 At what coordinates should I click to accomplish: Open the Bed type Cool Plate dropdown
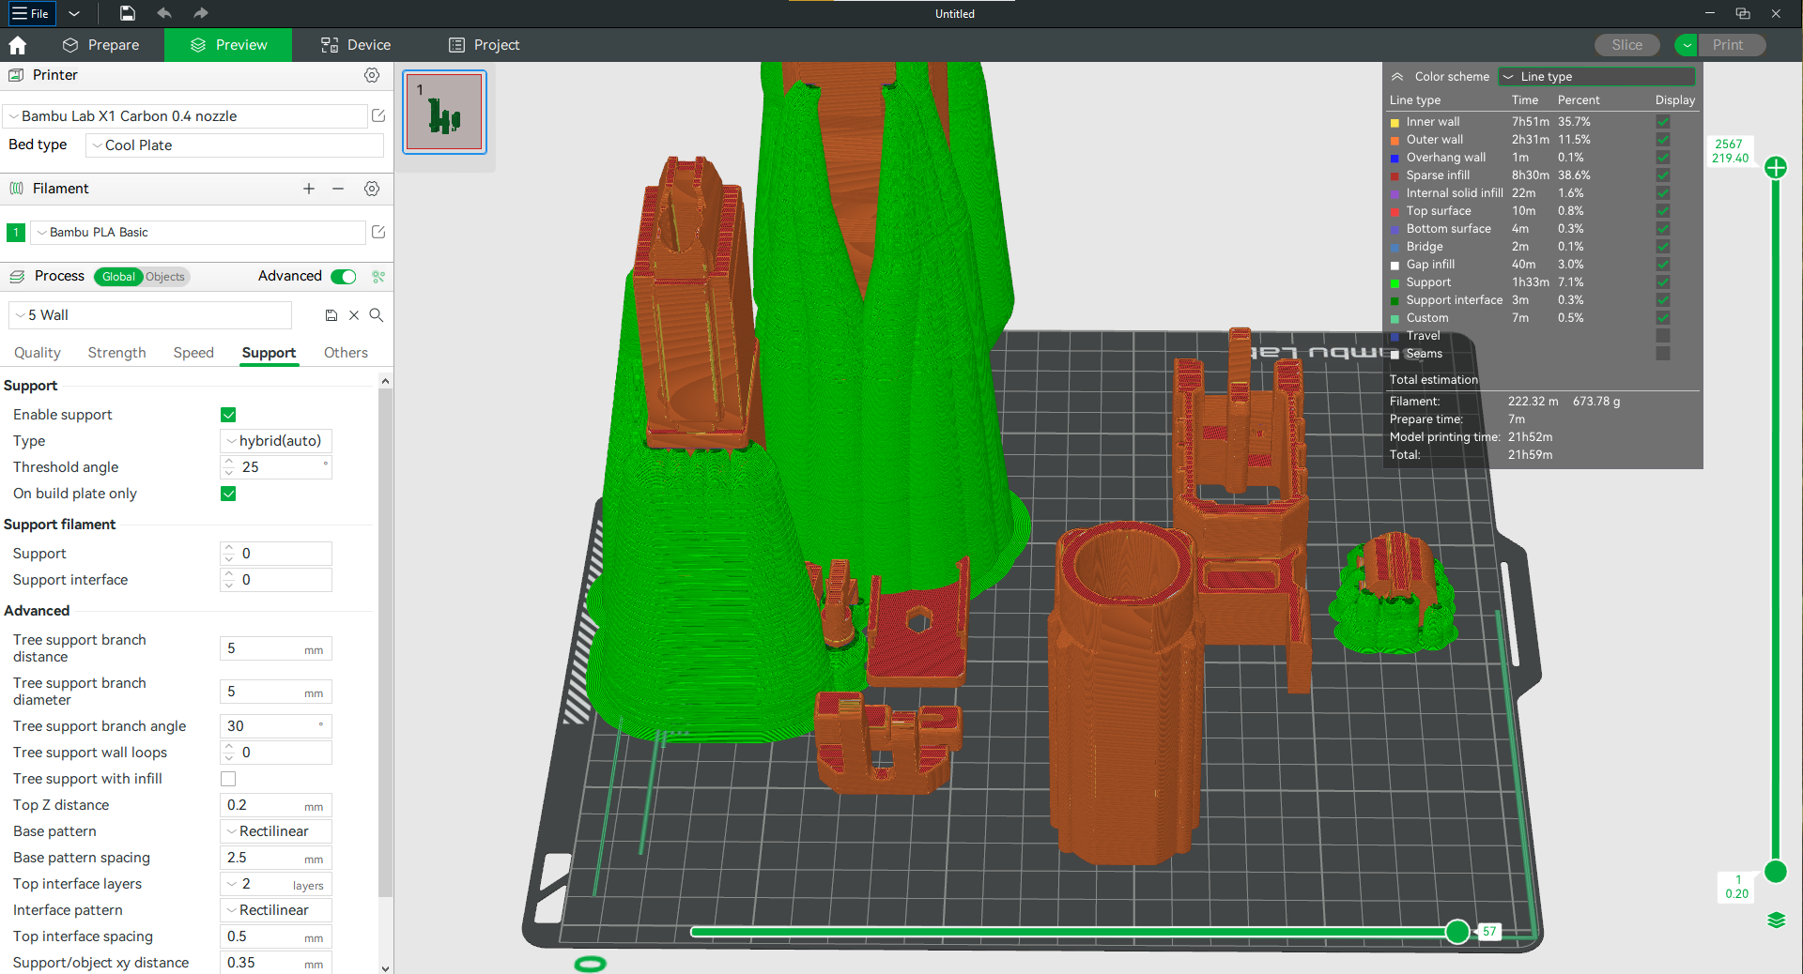coord(235,145)
